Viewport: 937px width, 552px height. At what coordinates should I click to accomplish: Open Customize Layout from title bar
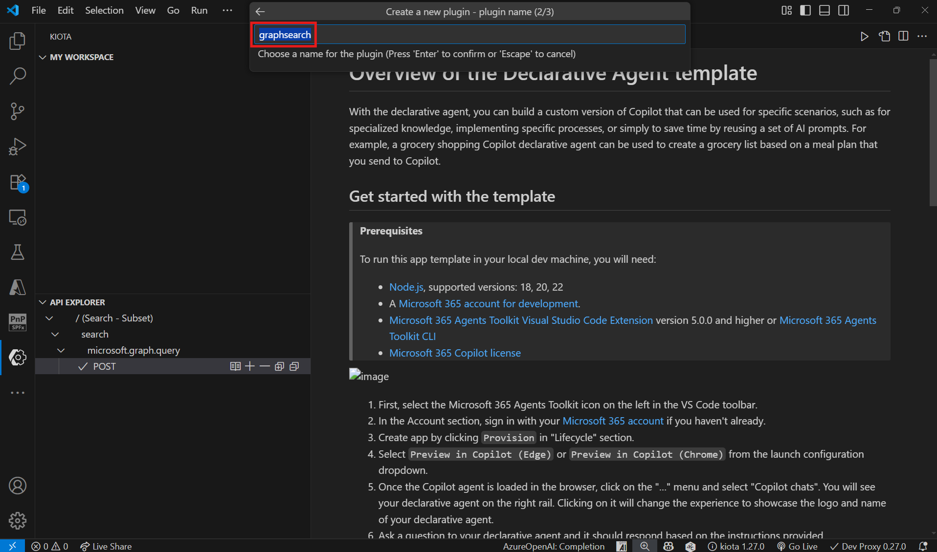tap(786, 10)
